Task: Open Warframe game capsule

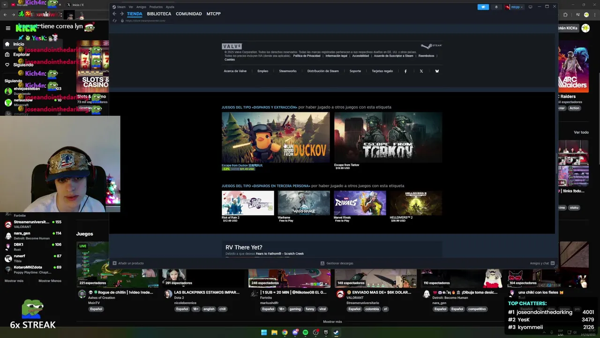Action: pyautogui.click(x=304, y=203)
